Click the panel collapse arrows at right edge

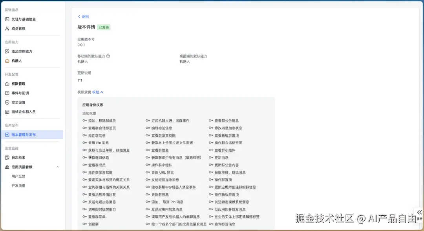pos(419,213)
